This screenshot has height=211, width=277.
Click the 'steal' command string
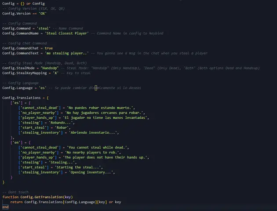[44, 28]
